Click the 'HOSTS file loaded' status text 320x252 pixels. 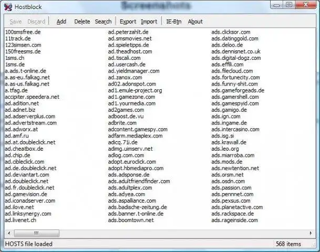pyautogui.click(x=29, y=244)
